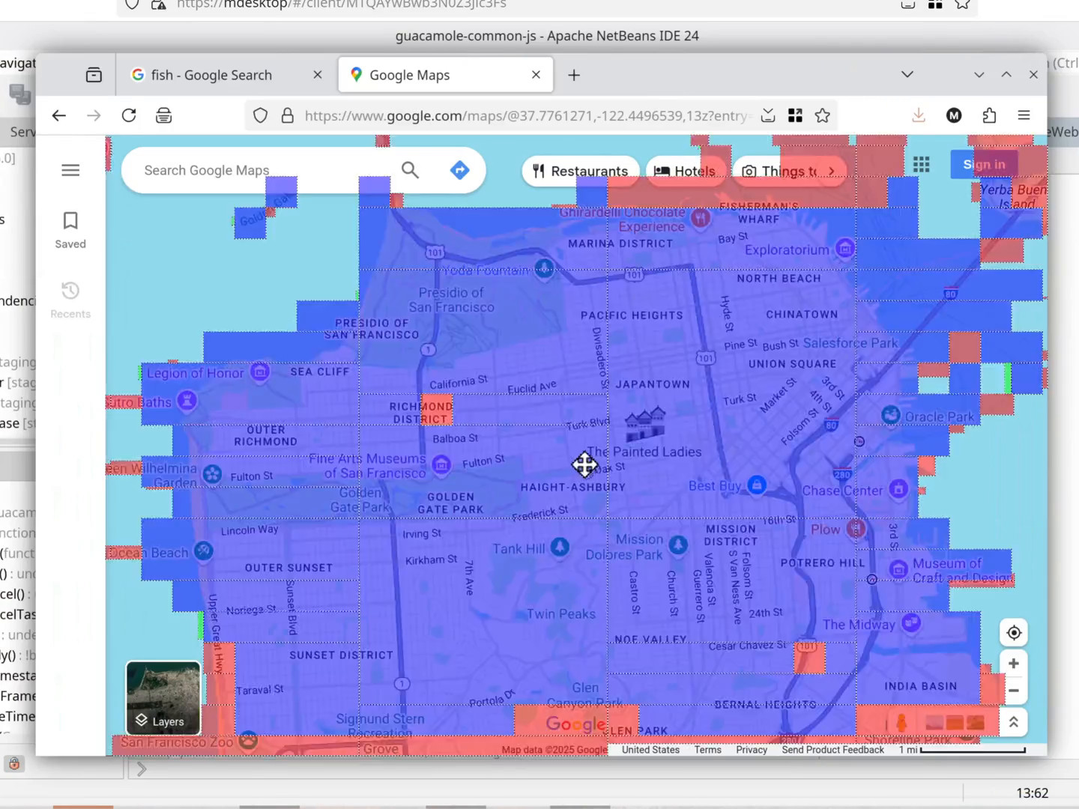Image resolution: width=1079 pixels, height=809 pixels.
Task: Open the Firefox application menu
Action: pos(1024,115)
